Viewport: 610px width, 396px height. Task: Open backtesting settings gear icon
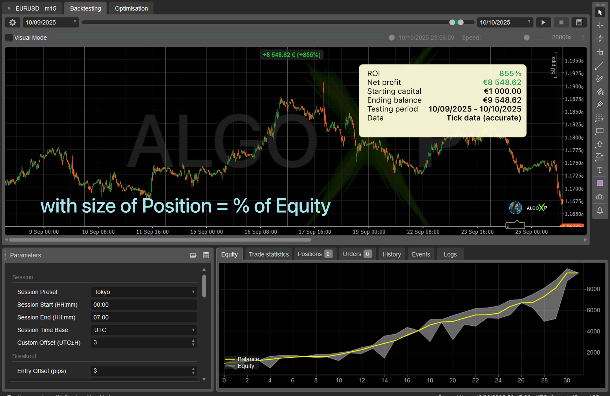pyautogui.click(x=12, y=23)
